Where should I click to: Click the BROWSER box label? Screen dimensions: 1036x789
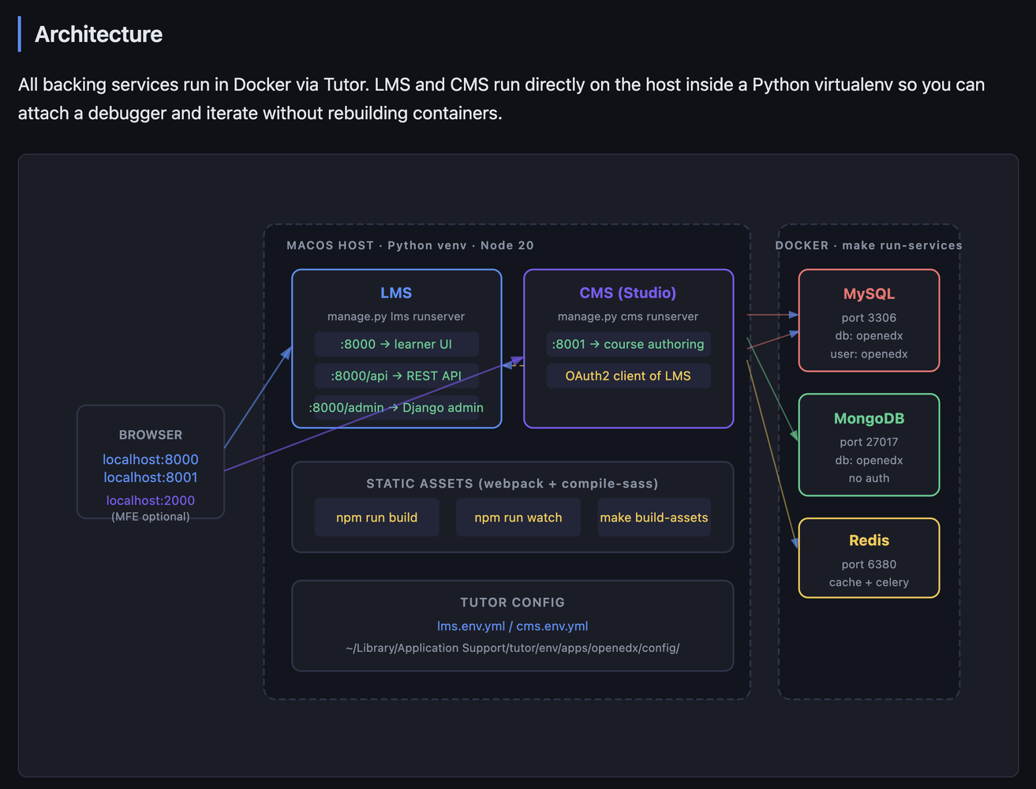tap(151, 435)
